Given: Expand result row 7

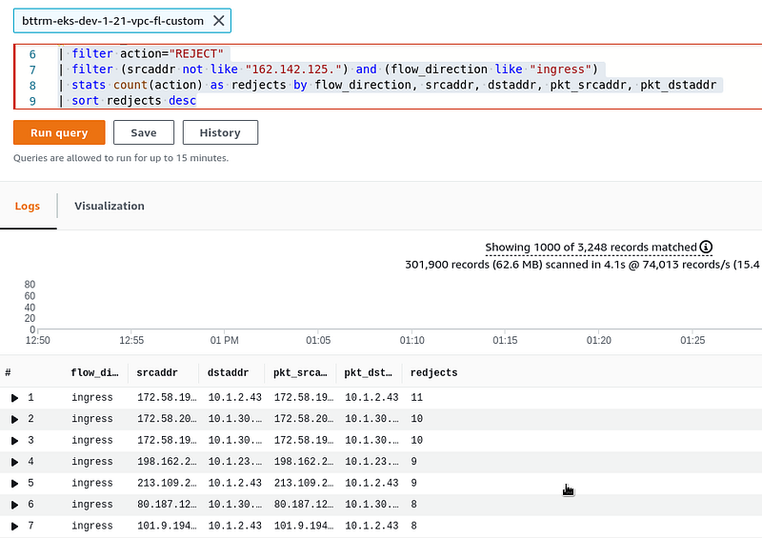Looking at the screenshot, I should [14, 527].
